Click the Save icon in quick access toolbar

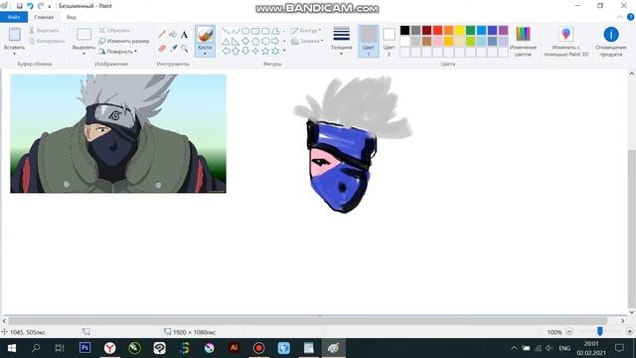pyautogui.click(x=19, y=6)
